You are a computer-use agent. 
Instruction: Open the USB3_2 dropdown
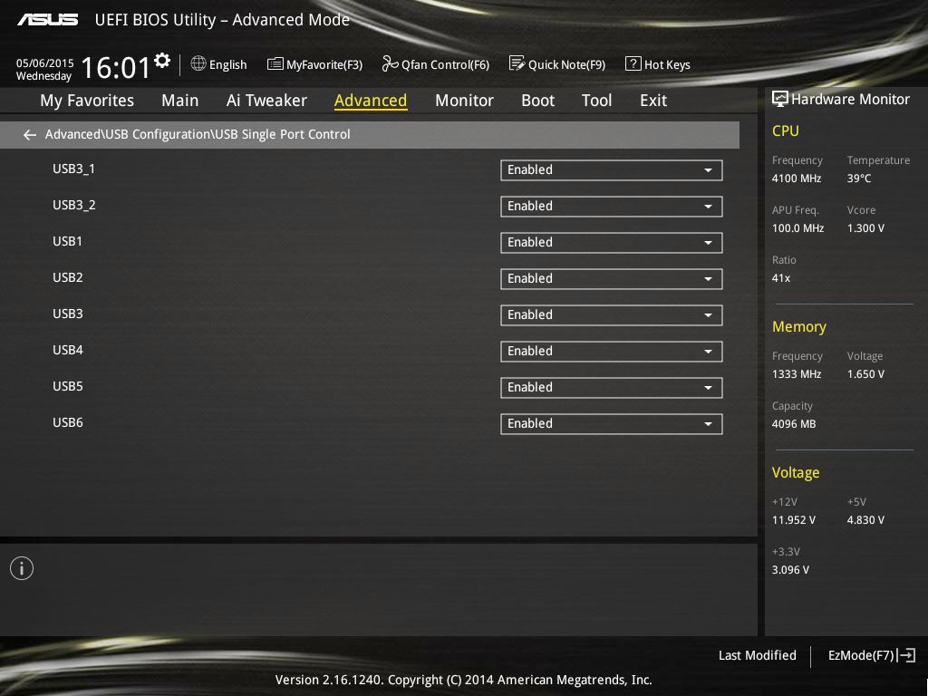(x=612, y=207)
